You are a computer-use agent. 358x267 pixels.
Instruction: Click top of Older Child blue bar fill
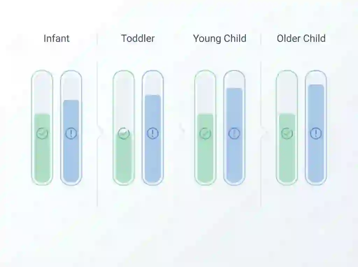pos(316,86)
